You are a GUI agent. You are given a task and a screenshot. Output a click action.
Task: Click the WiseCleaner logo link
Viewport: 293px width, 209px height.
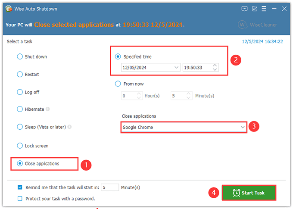258,25
